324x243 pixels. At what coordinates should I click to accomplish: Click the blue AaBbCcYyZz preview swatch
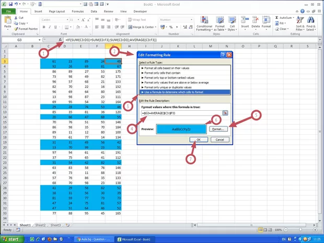coord(181,129)
